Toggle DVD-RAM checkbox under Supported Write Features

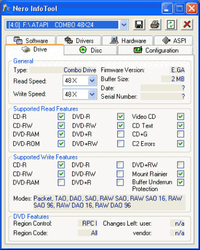click(x=61, y=182)
